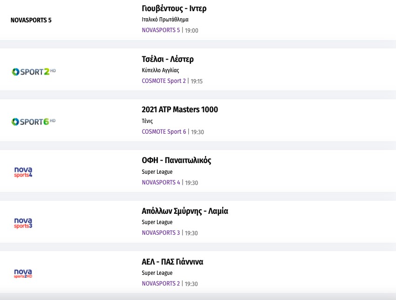The width and height of the screenshot is (396, 300).
Task: Open the ΟΦΗ - Παναιτωλικός match title
Action: click(176, 160)
